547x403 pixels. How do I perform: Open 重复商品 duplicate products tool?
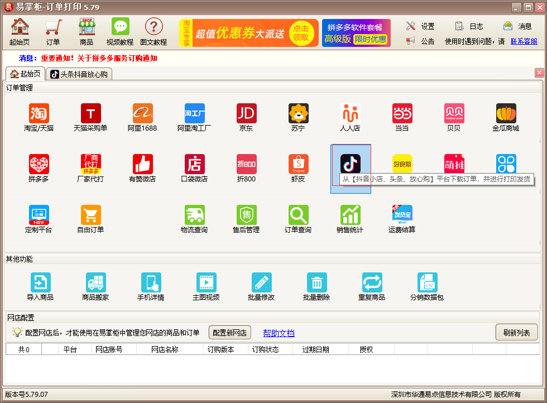372,287
